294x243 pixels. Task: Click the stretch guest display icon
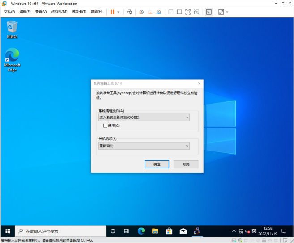coord(221,12)
